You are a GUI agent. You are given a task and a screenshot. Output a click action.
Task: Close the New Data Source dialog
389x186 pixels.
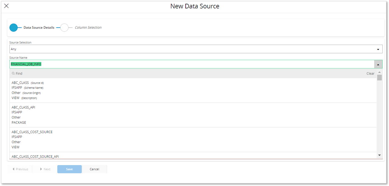point(6,6)
